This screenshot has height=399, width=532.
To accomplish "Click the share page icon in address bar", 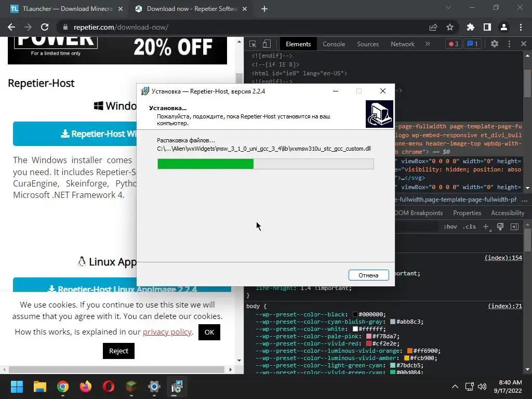I will click(x=433, y=27).
